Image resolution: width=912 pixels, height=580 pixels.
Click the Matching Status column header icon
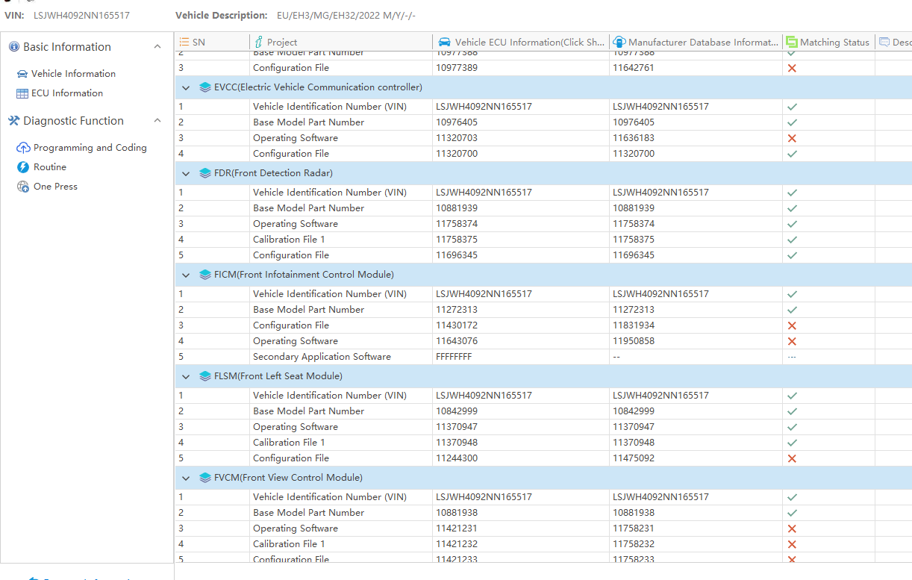point(792,43)
